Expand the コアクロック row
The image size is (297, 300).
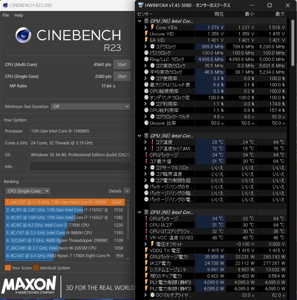(146, 46)
